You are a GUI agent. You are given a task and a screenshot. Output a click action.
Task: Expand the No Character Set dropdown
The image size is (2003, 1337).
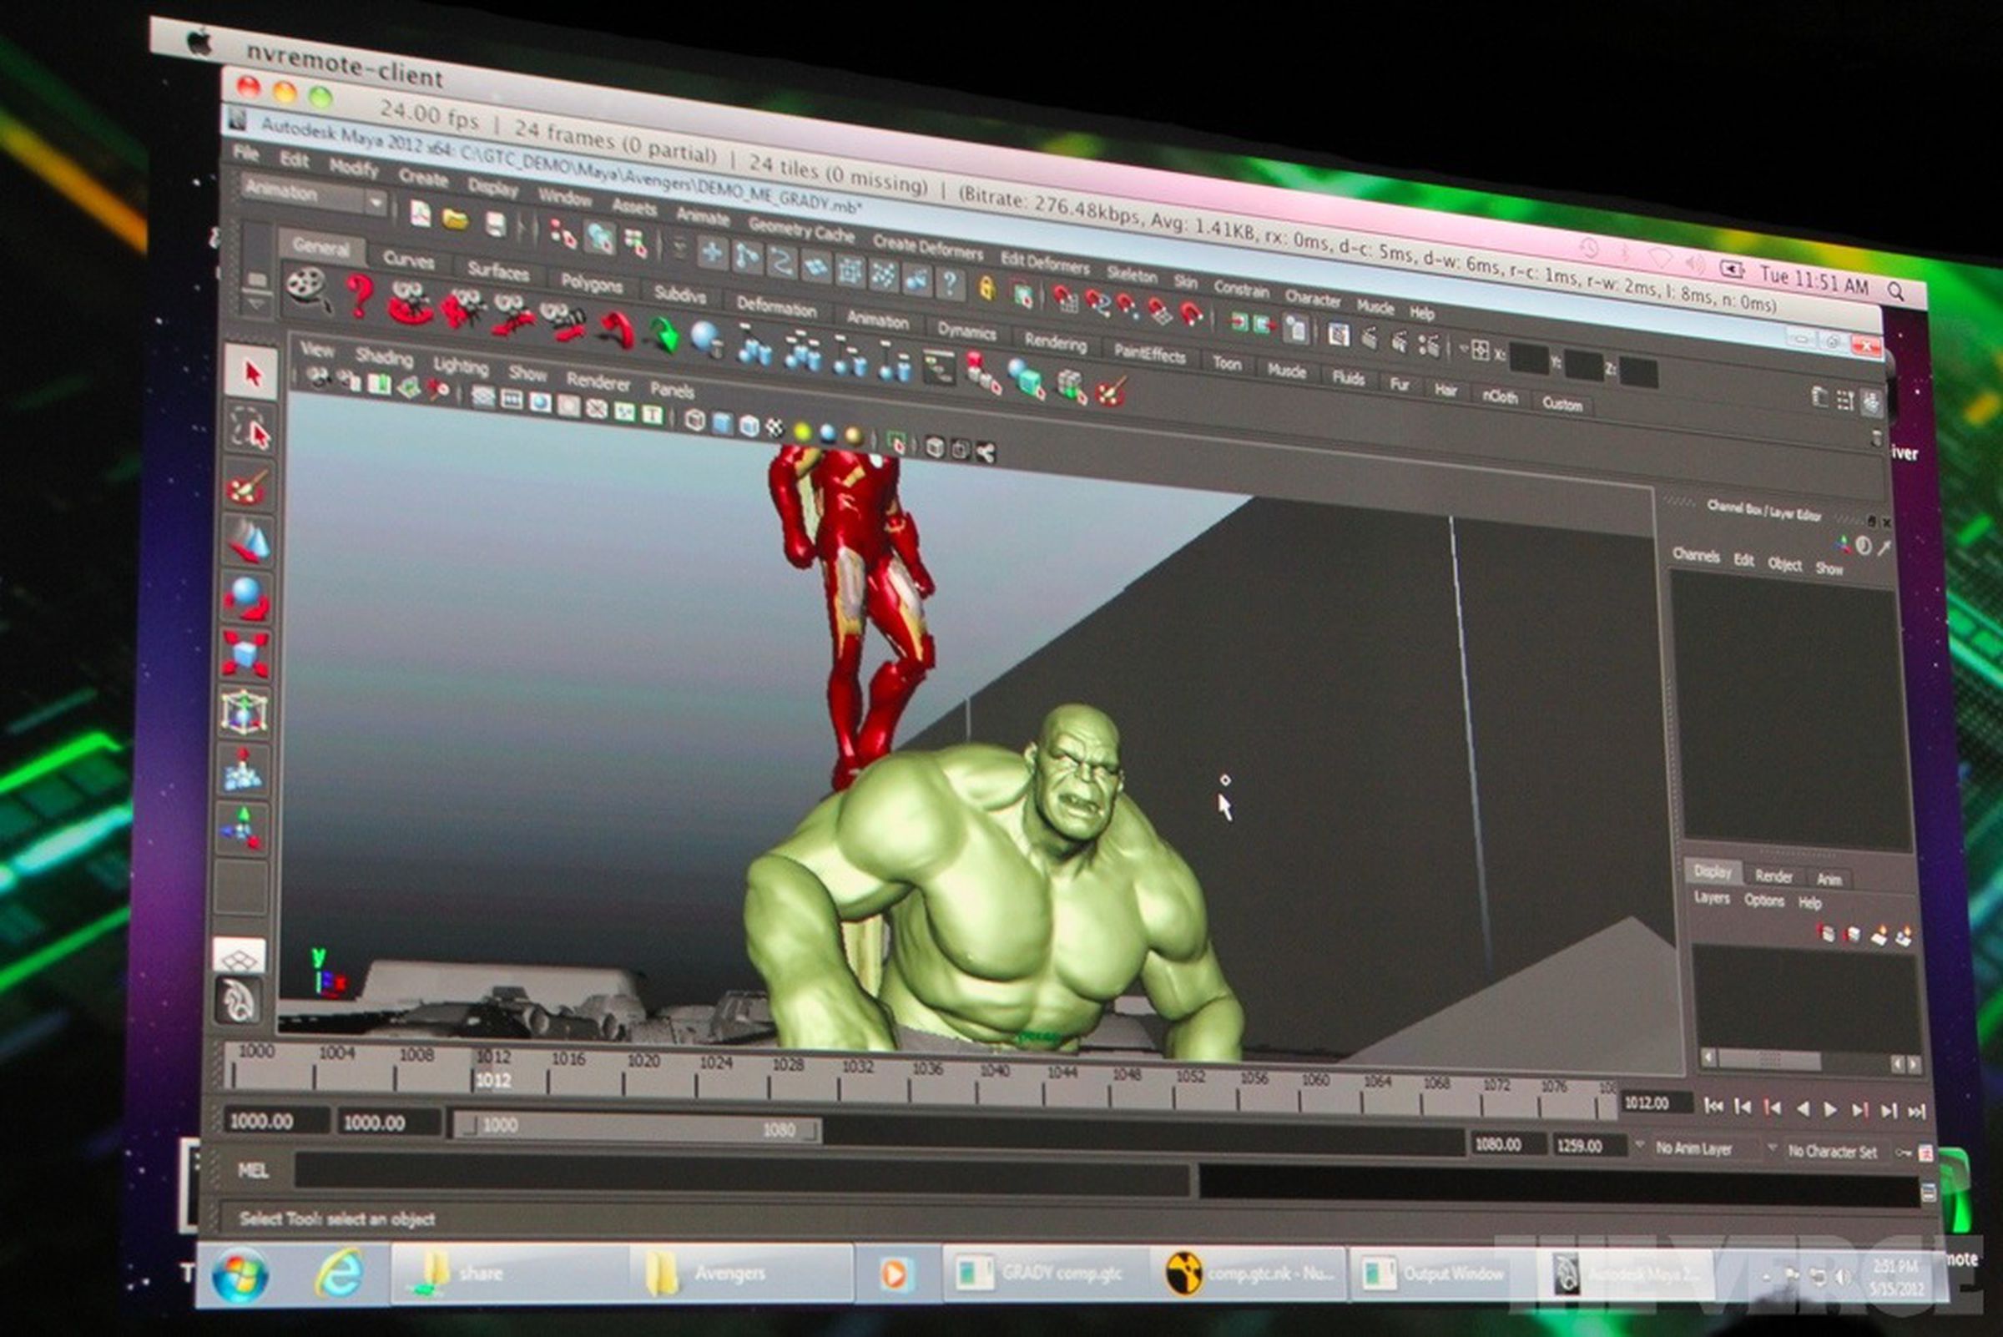point(1833,1152)
